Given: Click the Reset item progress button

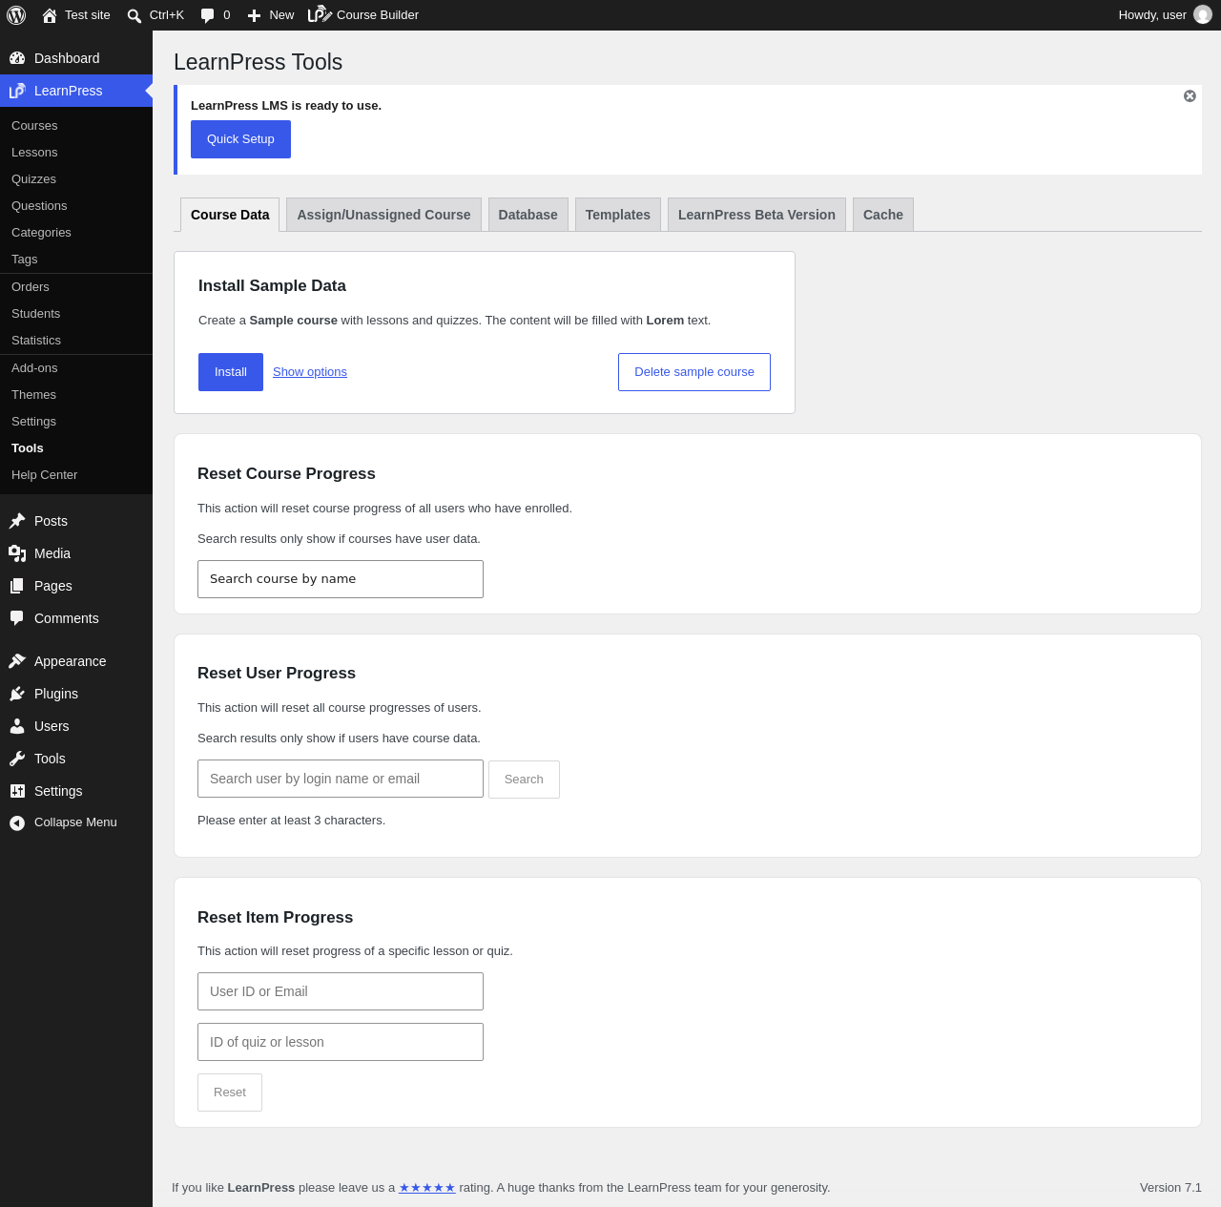Looking at the screenshot, I should (230, 1093).
